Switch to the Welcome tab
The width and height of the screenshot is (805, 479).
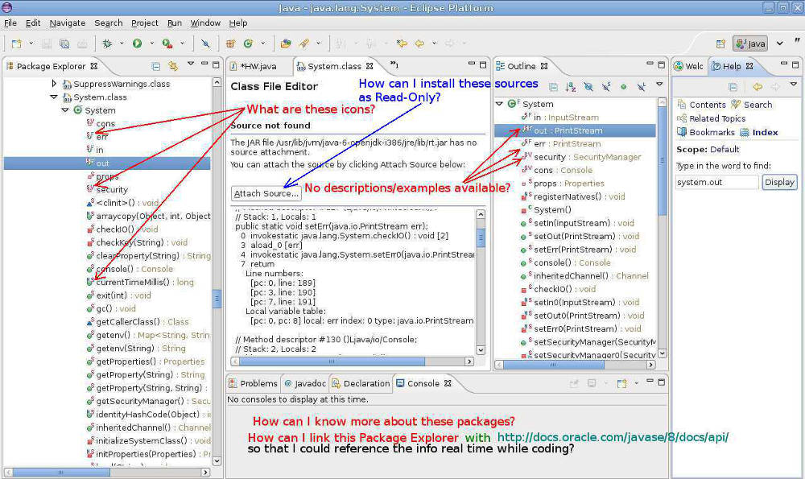click(688, 66)
